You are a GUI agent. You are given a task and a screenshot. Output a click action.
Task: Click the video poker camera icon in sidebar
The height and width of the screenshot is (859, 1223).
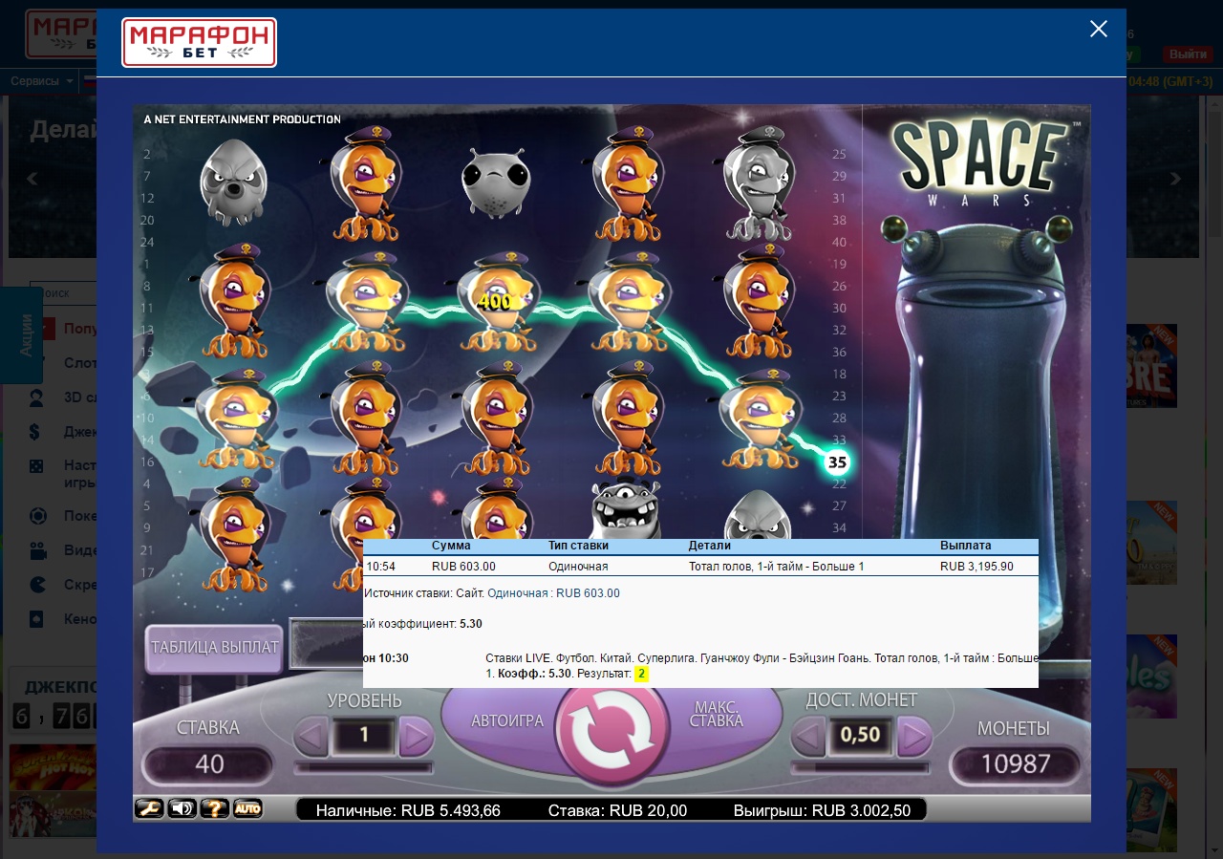click(37, 550)
